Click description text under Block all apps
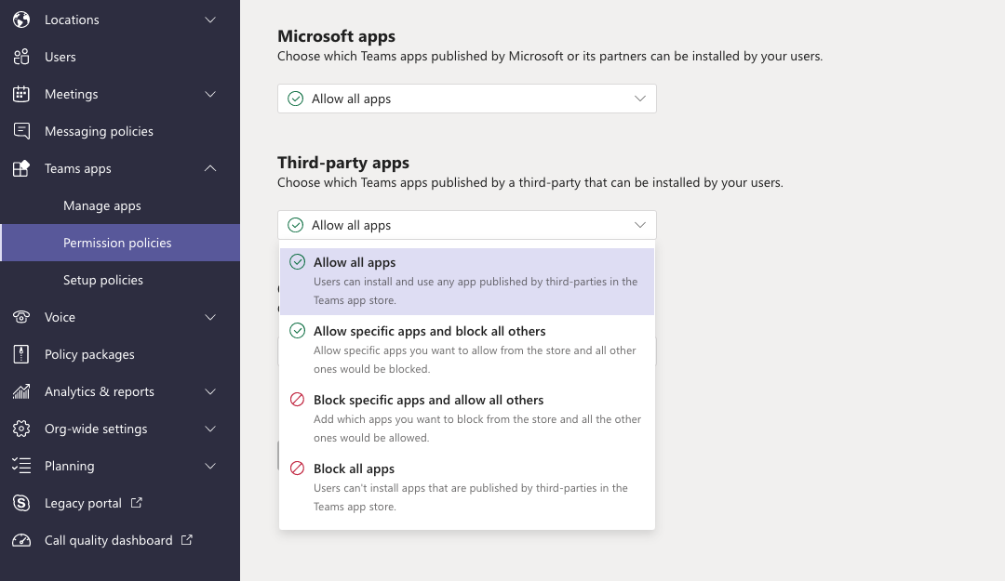1005x581 pixels. [x=471, y=497]
